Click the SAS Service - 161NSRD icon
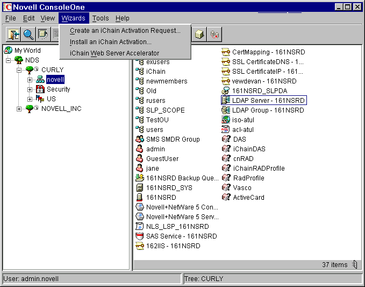365x287 pixels. (x=140, y=236)
